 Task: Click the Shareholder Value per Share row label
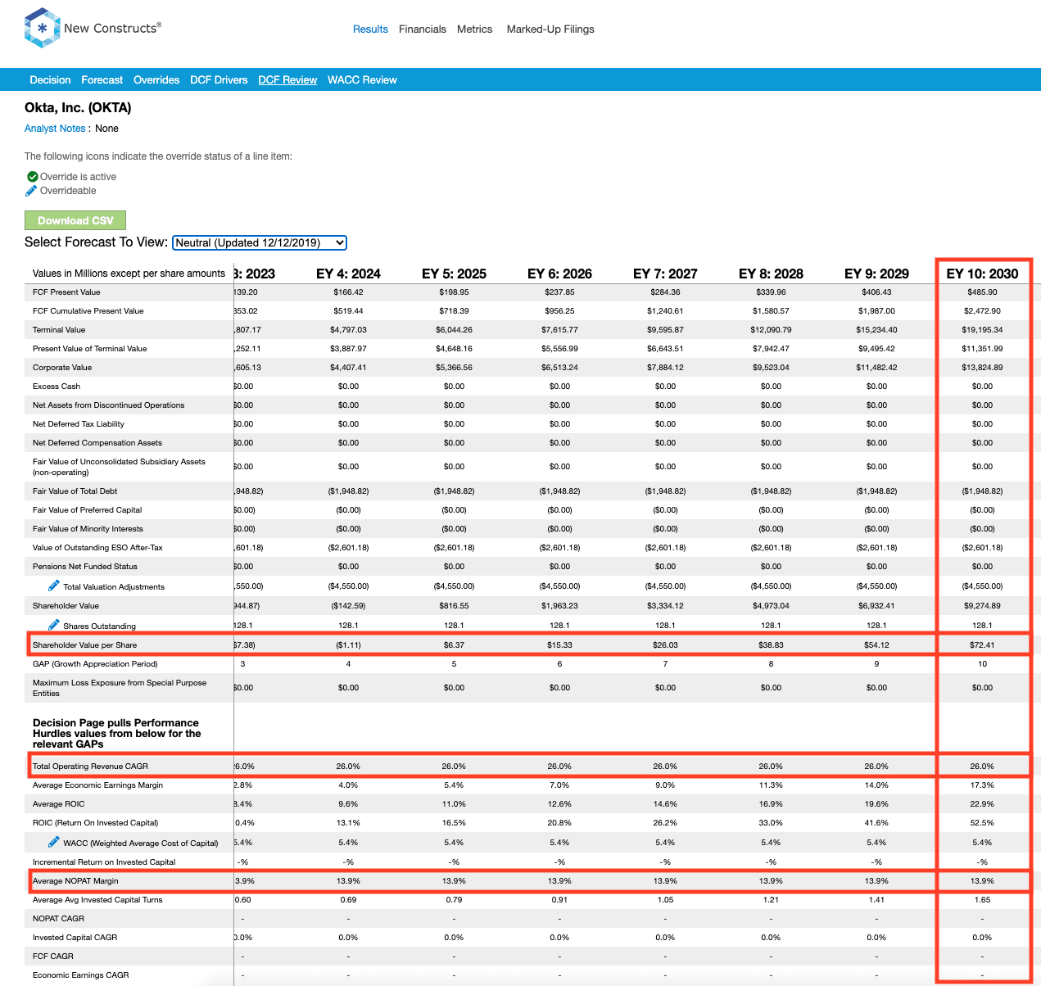pos(84,645)
